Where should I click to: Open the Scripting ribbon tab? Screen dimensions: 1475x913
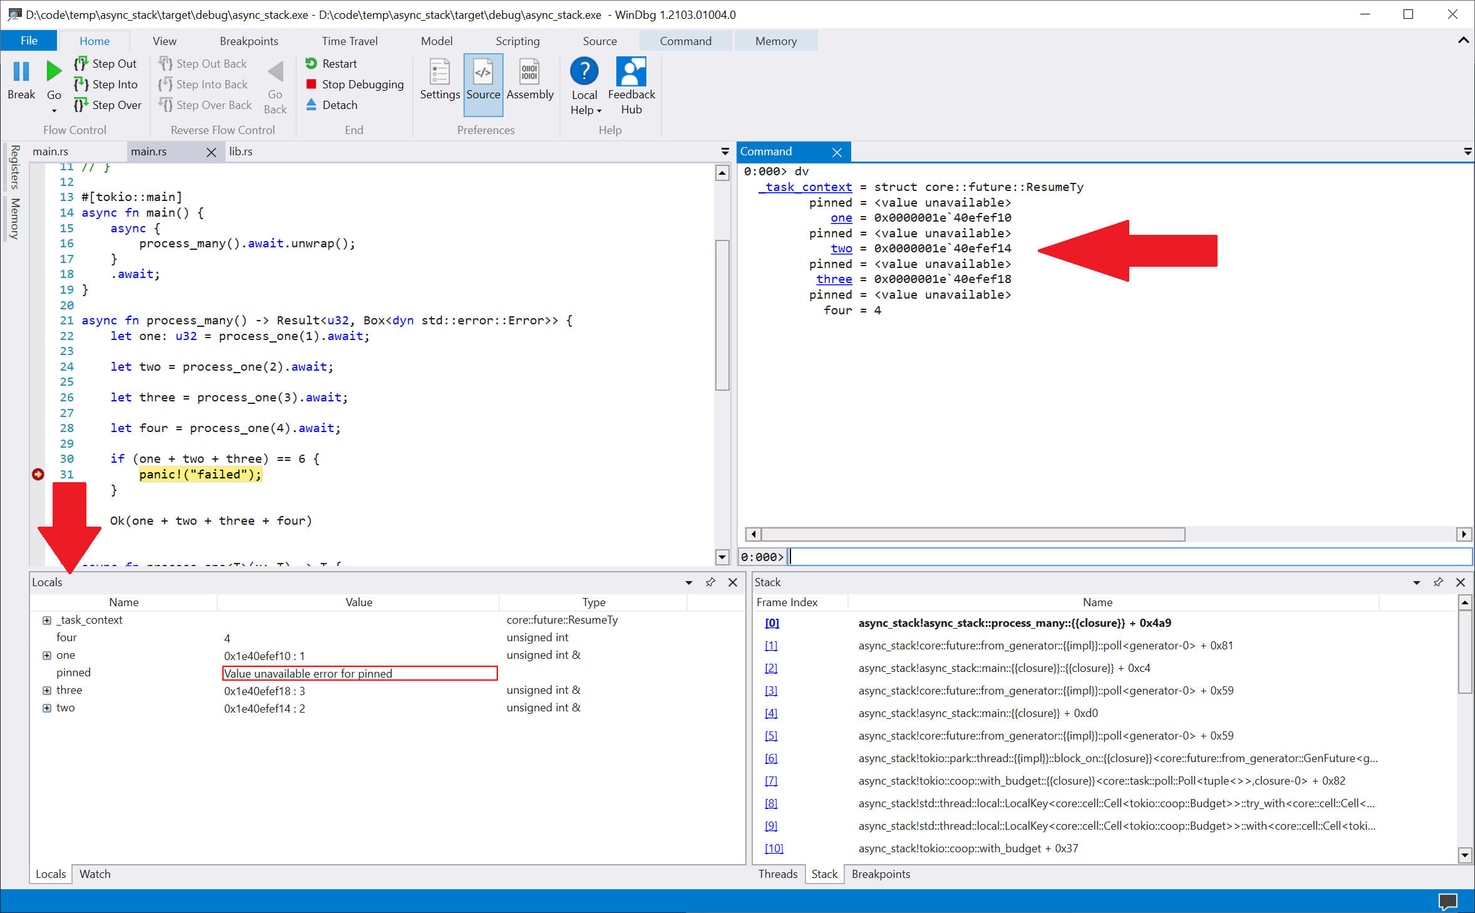pos(517,41)
